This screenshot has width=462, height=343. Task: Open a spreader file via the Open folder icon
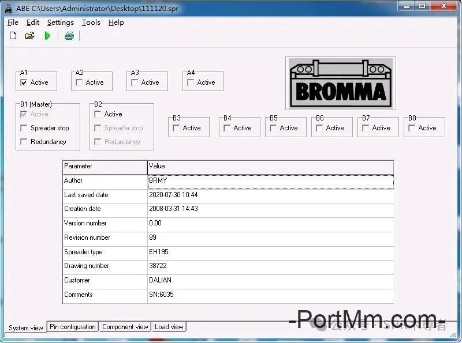30,35
